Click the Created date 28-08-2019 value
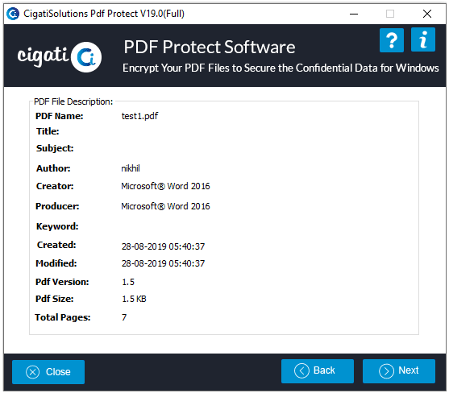 tap(163, 246)
